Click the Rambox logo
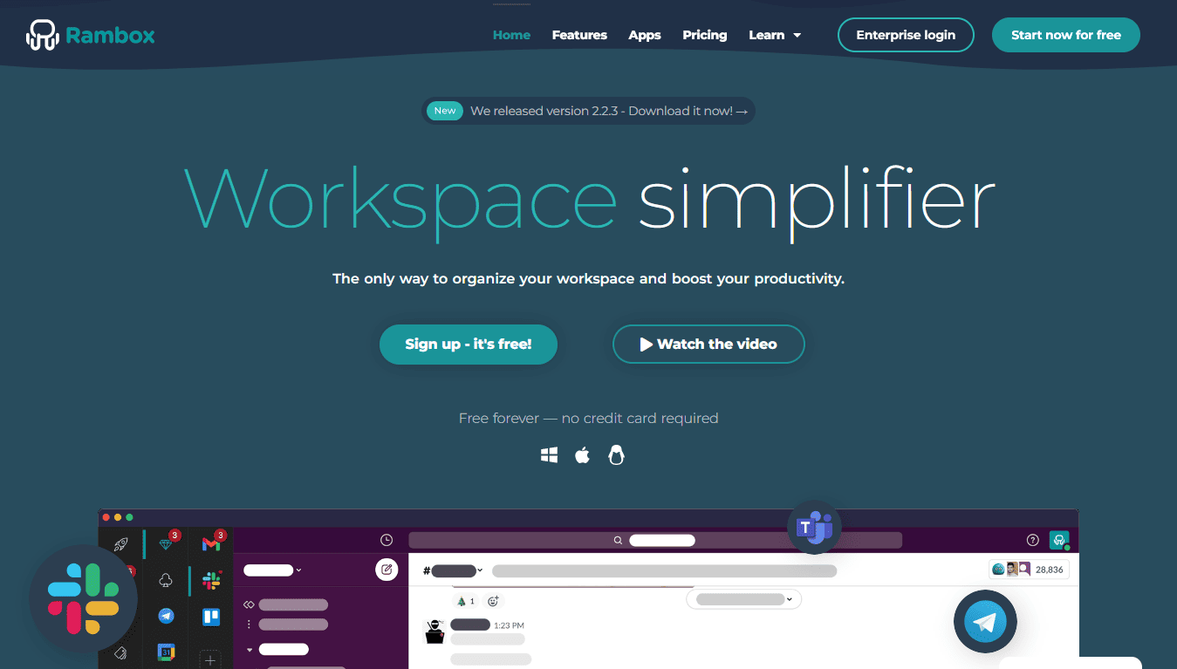The image size is (1177, 669). [x=91, y=35]
